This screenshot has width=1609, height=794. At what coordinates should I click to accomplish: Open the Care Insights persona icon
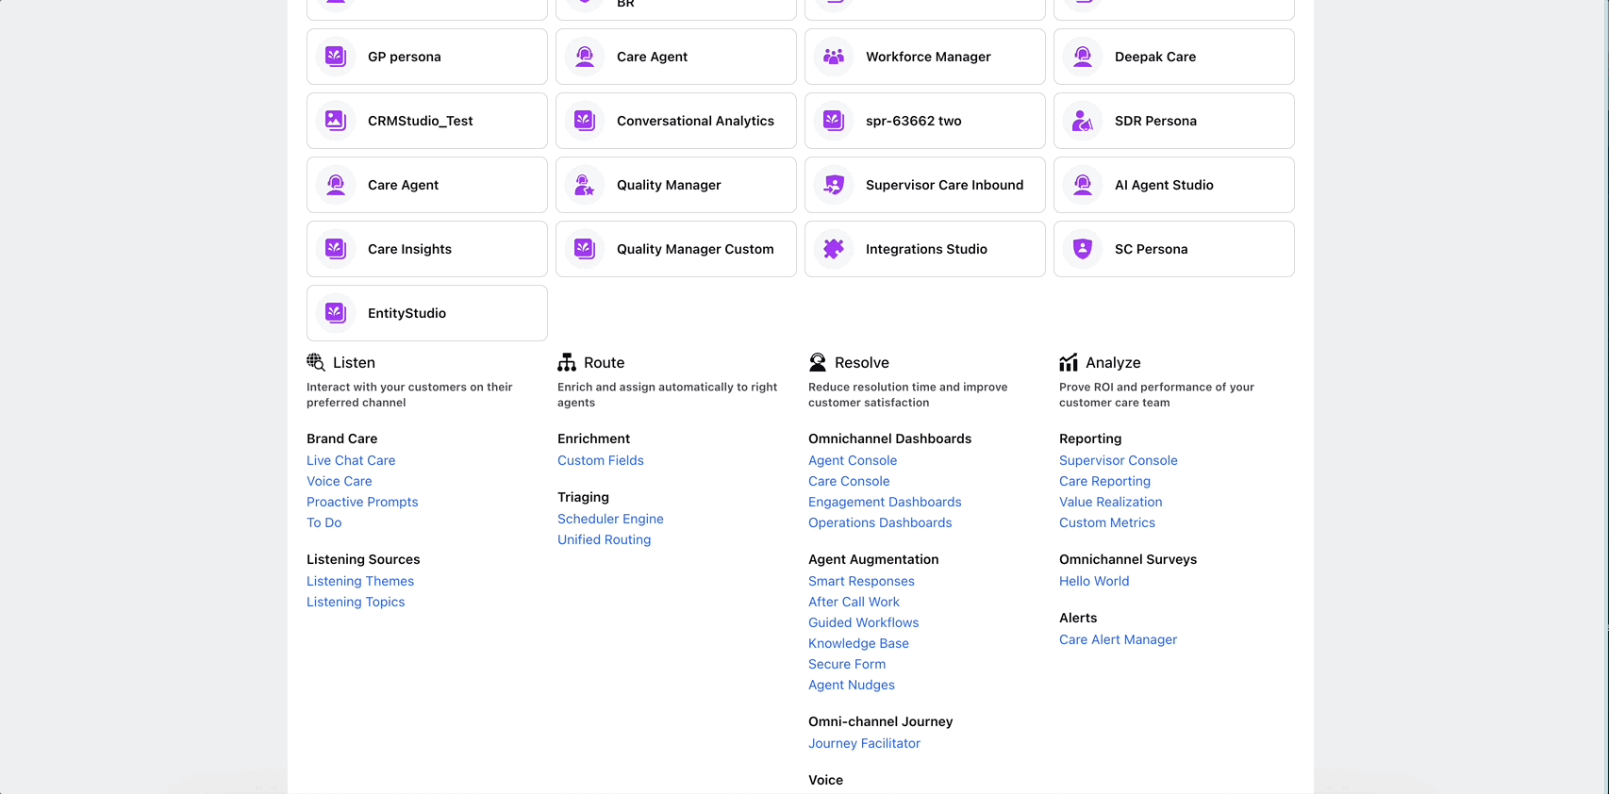click(336, 249)
